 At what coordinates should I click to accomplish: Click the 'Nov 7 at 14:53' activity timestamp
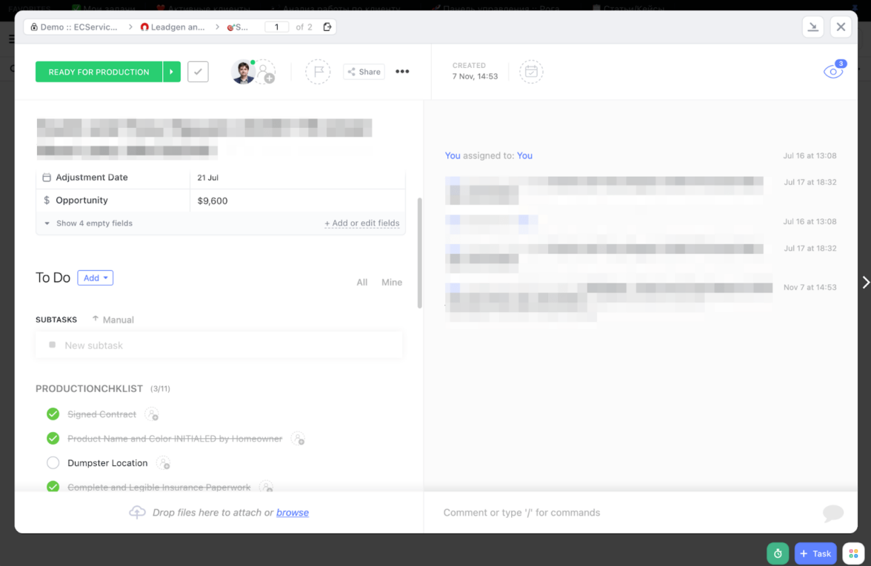point(810,287)
